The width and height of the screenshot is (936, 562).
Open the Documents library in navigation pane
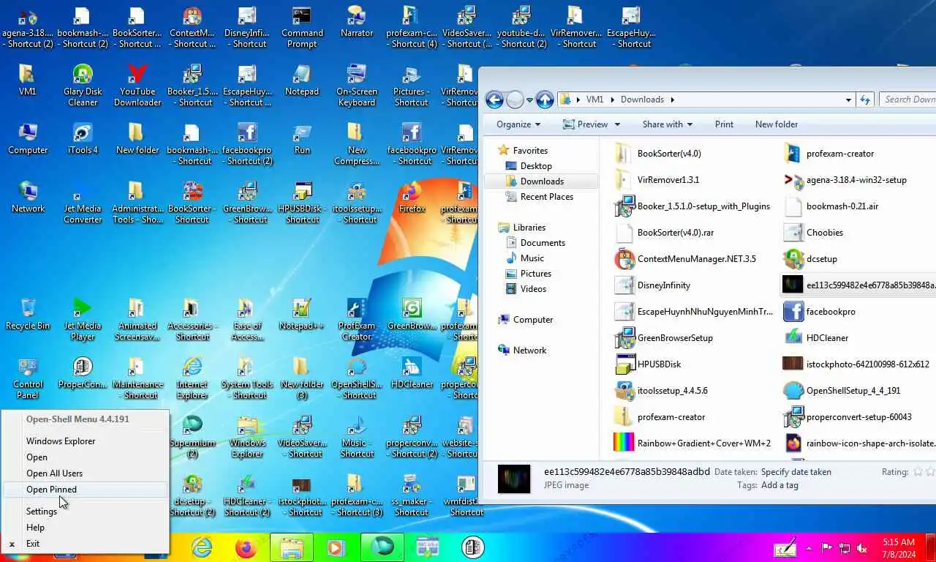(543, 243)
